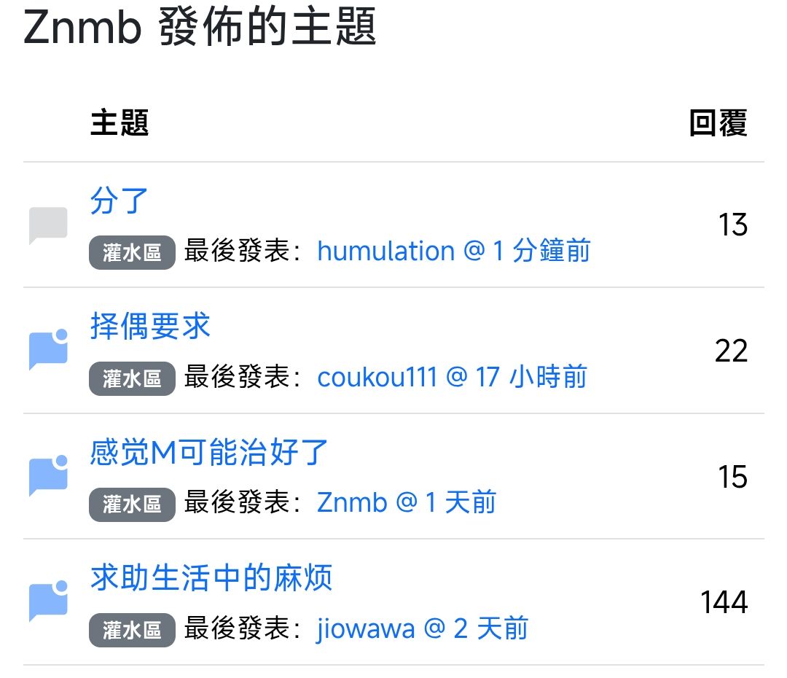Click the 回覆 column header

pyautogui.click(x=719, y=123)
